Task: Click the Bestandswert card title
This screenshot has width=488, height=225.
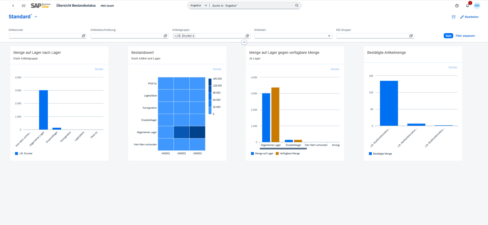Action: [142, 53]
